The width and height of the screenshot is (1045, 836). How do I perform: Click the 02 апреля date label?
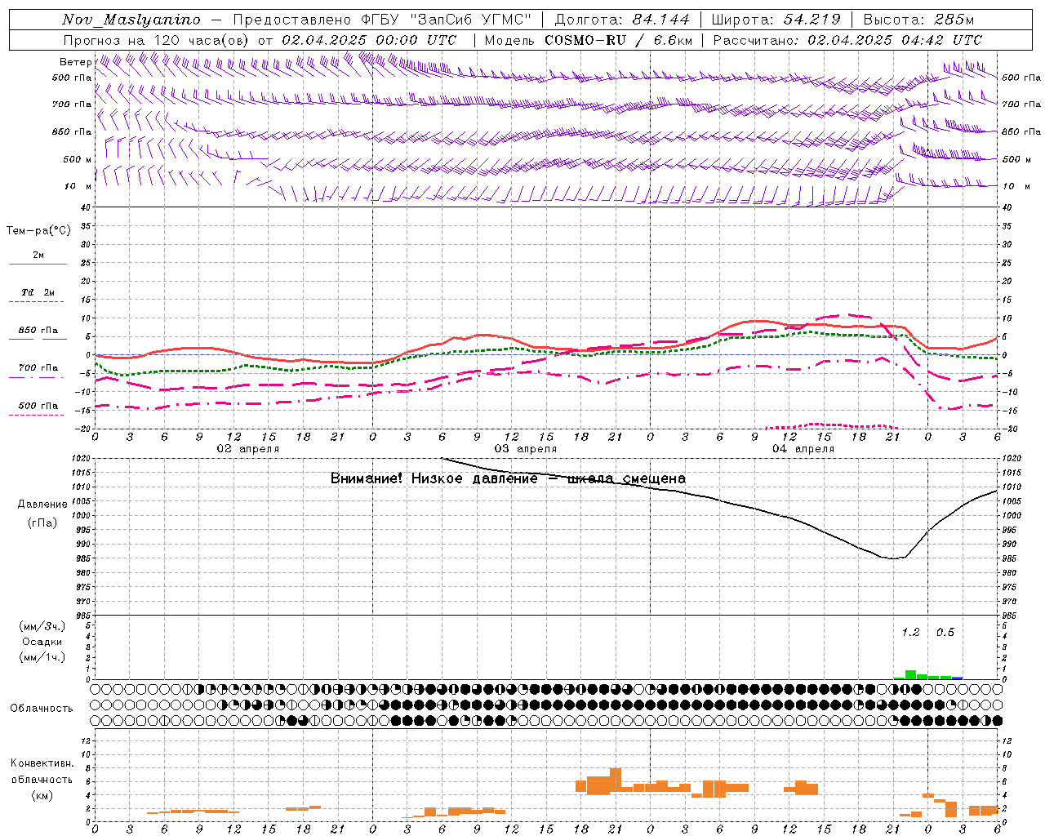point(247,449)
